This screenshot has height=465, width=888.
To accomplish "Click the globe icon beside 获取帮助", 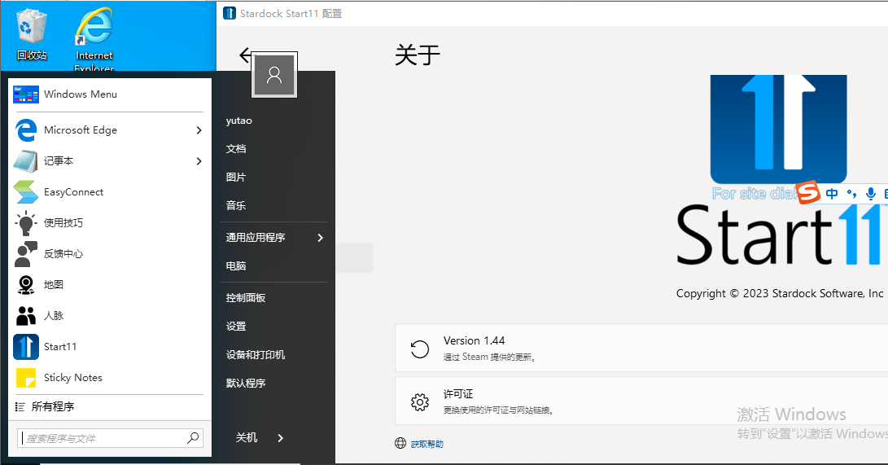I will coord(400,443).
